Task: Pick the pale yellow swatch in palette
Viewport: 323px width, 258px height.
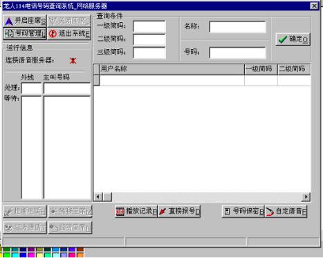Action: click(x=39, y=255)
